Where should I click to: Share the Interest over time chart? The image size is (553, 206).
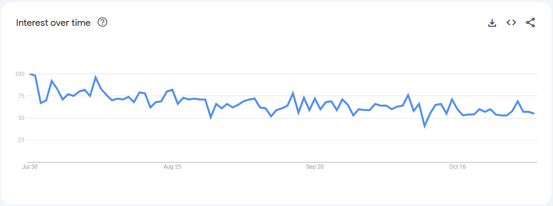click(531, 22)
